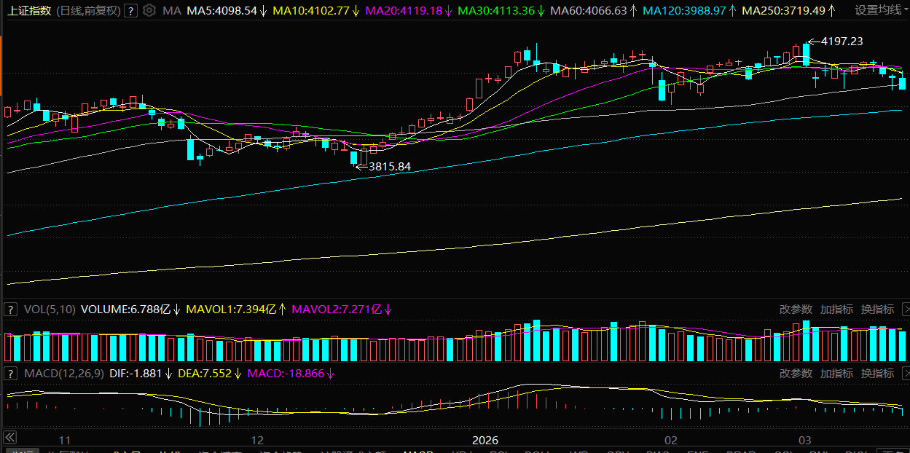Viewport: 910px width, 453px height.
Task: Click the 上证指数 index title
Action: (x=30, y=11)
